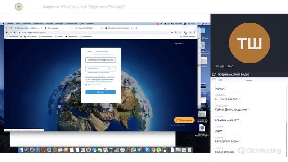
Task: Click chat message 'вас хорошо видно'
Action: [x=227, y=141]
